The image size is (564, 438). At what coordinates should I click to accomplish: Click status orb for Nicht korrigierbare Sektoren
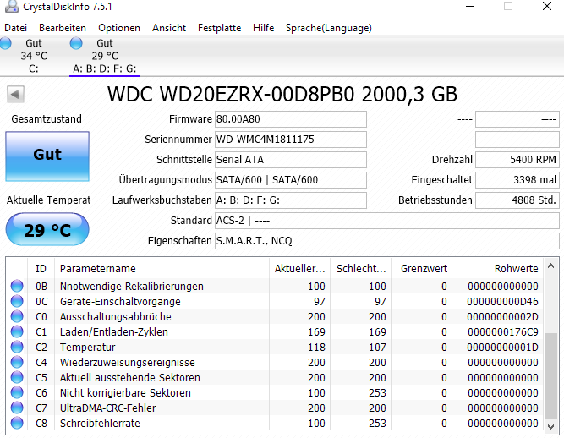(17, 392)
